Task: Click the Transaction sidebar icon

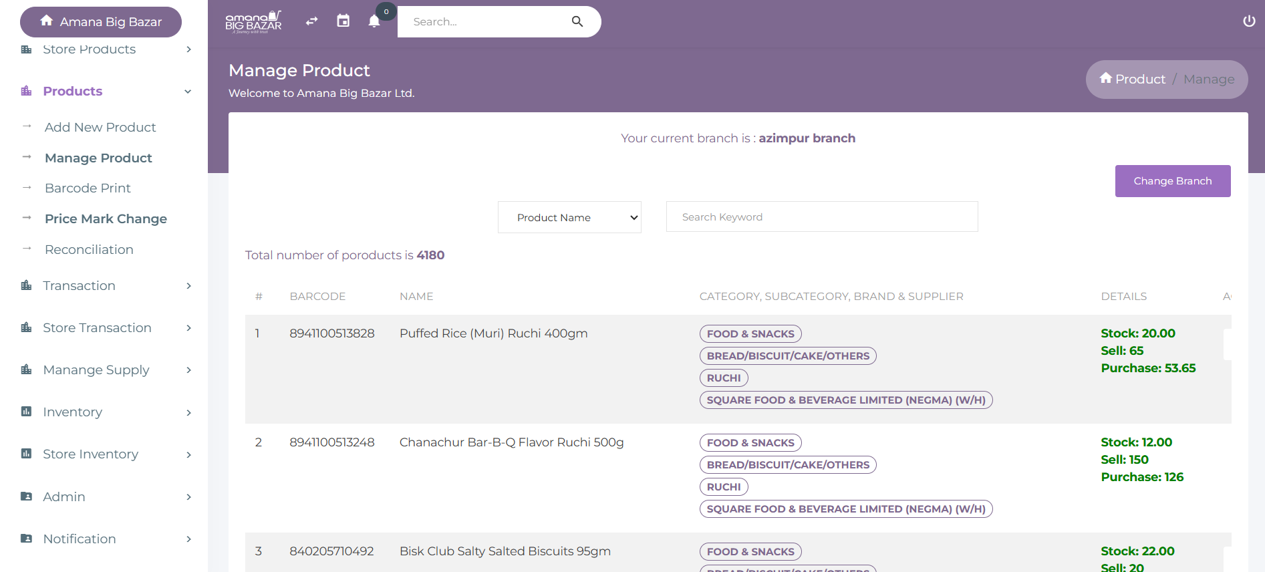Action: (x=26, y=285)
